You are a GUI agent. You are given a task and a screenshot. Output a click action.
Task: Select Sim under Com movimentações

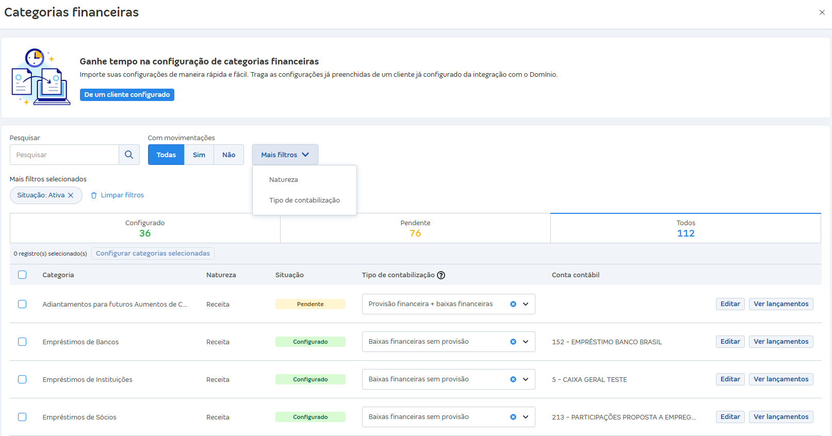[x=199, y=155]
